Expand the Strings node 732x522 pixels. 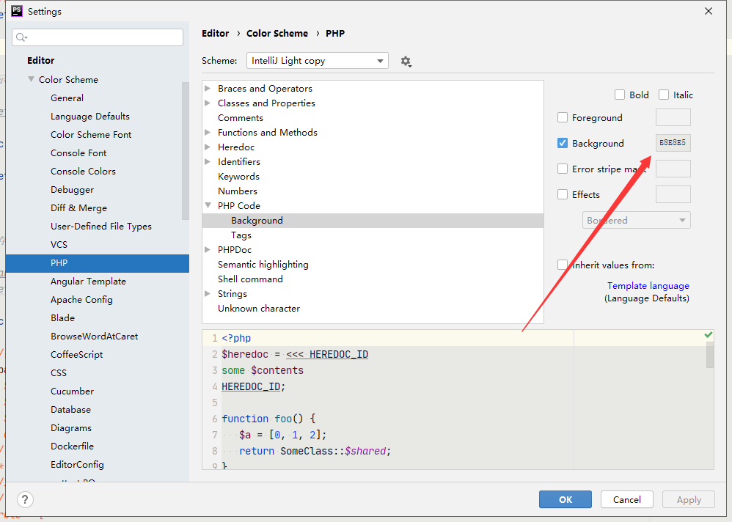tap(208, 294)
